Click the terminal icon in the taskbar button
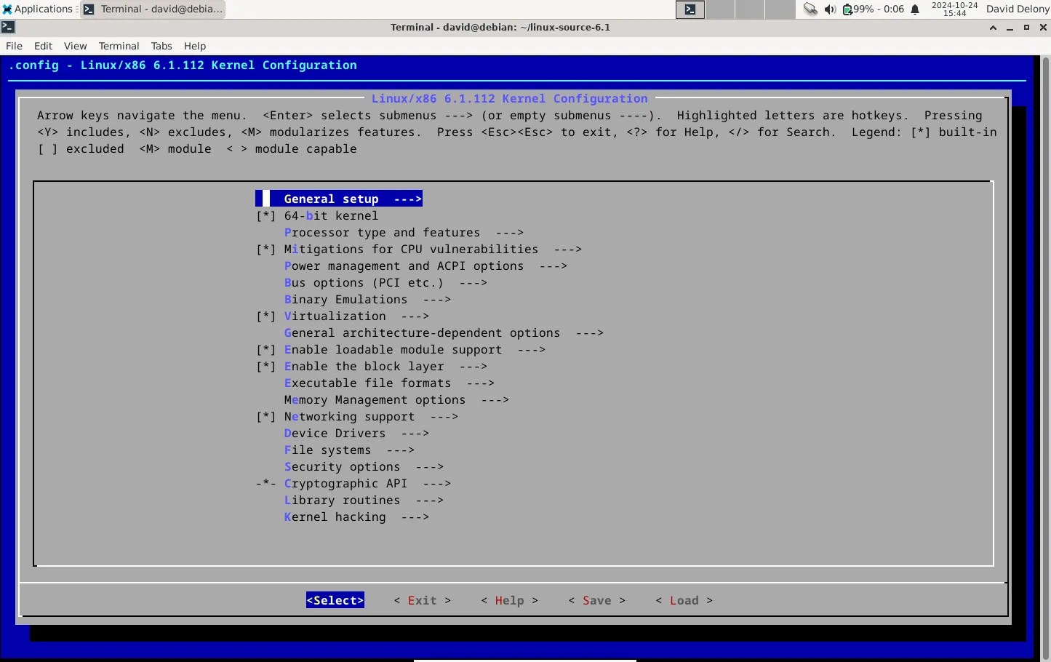The height and width of the screenshot is (662, 1051). [89, 9]
